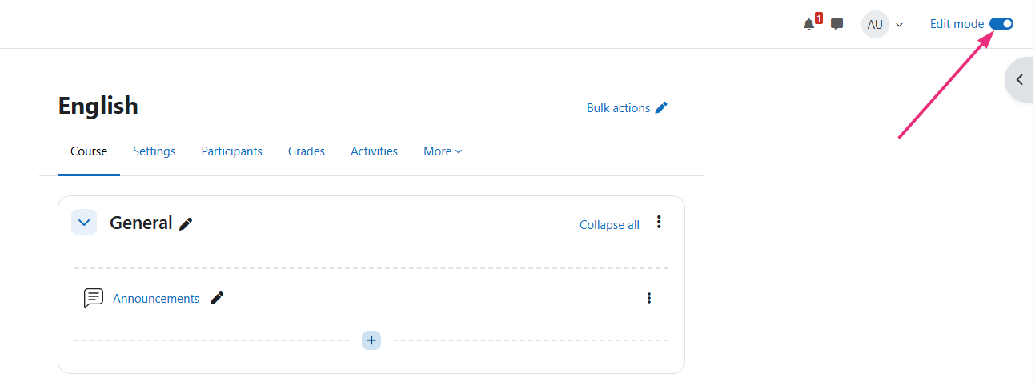Open three-dot menu for General section
The height and width of the screenshot is (390, 1035).
[x=659, y=222]
